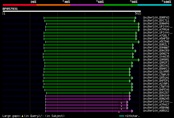Click the arrowhead ending the B9SZ87 alignment
This screenshot has height=118, width=174.
[x=130, y=93]
